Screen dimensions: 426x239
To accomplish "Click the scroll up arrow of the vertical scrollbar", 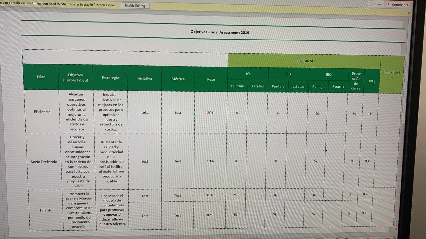I will point(410,19).
